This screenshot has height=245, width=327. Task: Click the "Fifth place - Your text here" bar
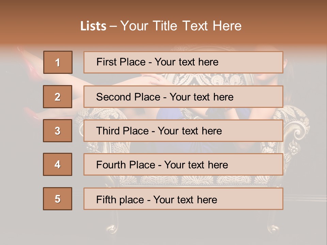[x=183, y=198]
